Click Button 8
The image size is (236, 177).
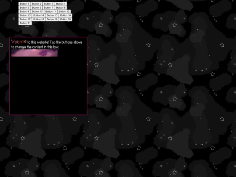click(61, 8)
